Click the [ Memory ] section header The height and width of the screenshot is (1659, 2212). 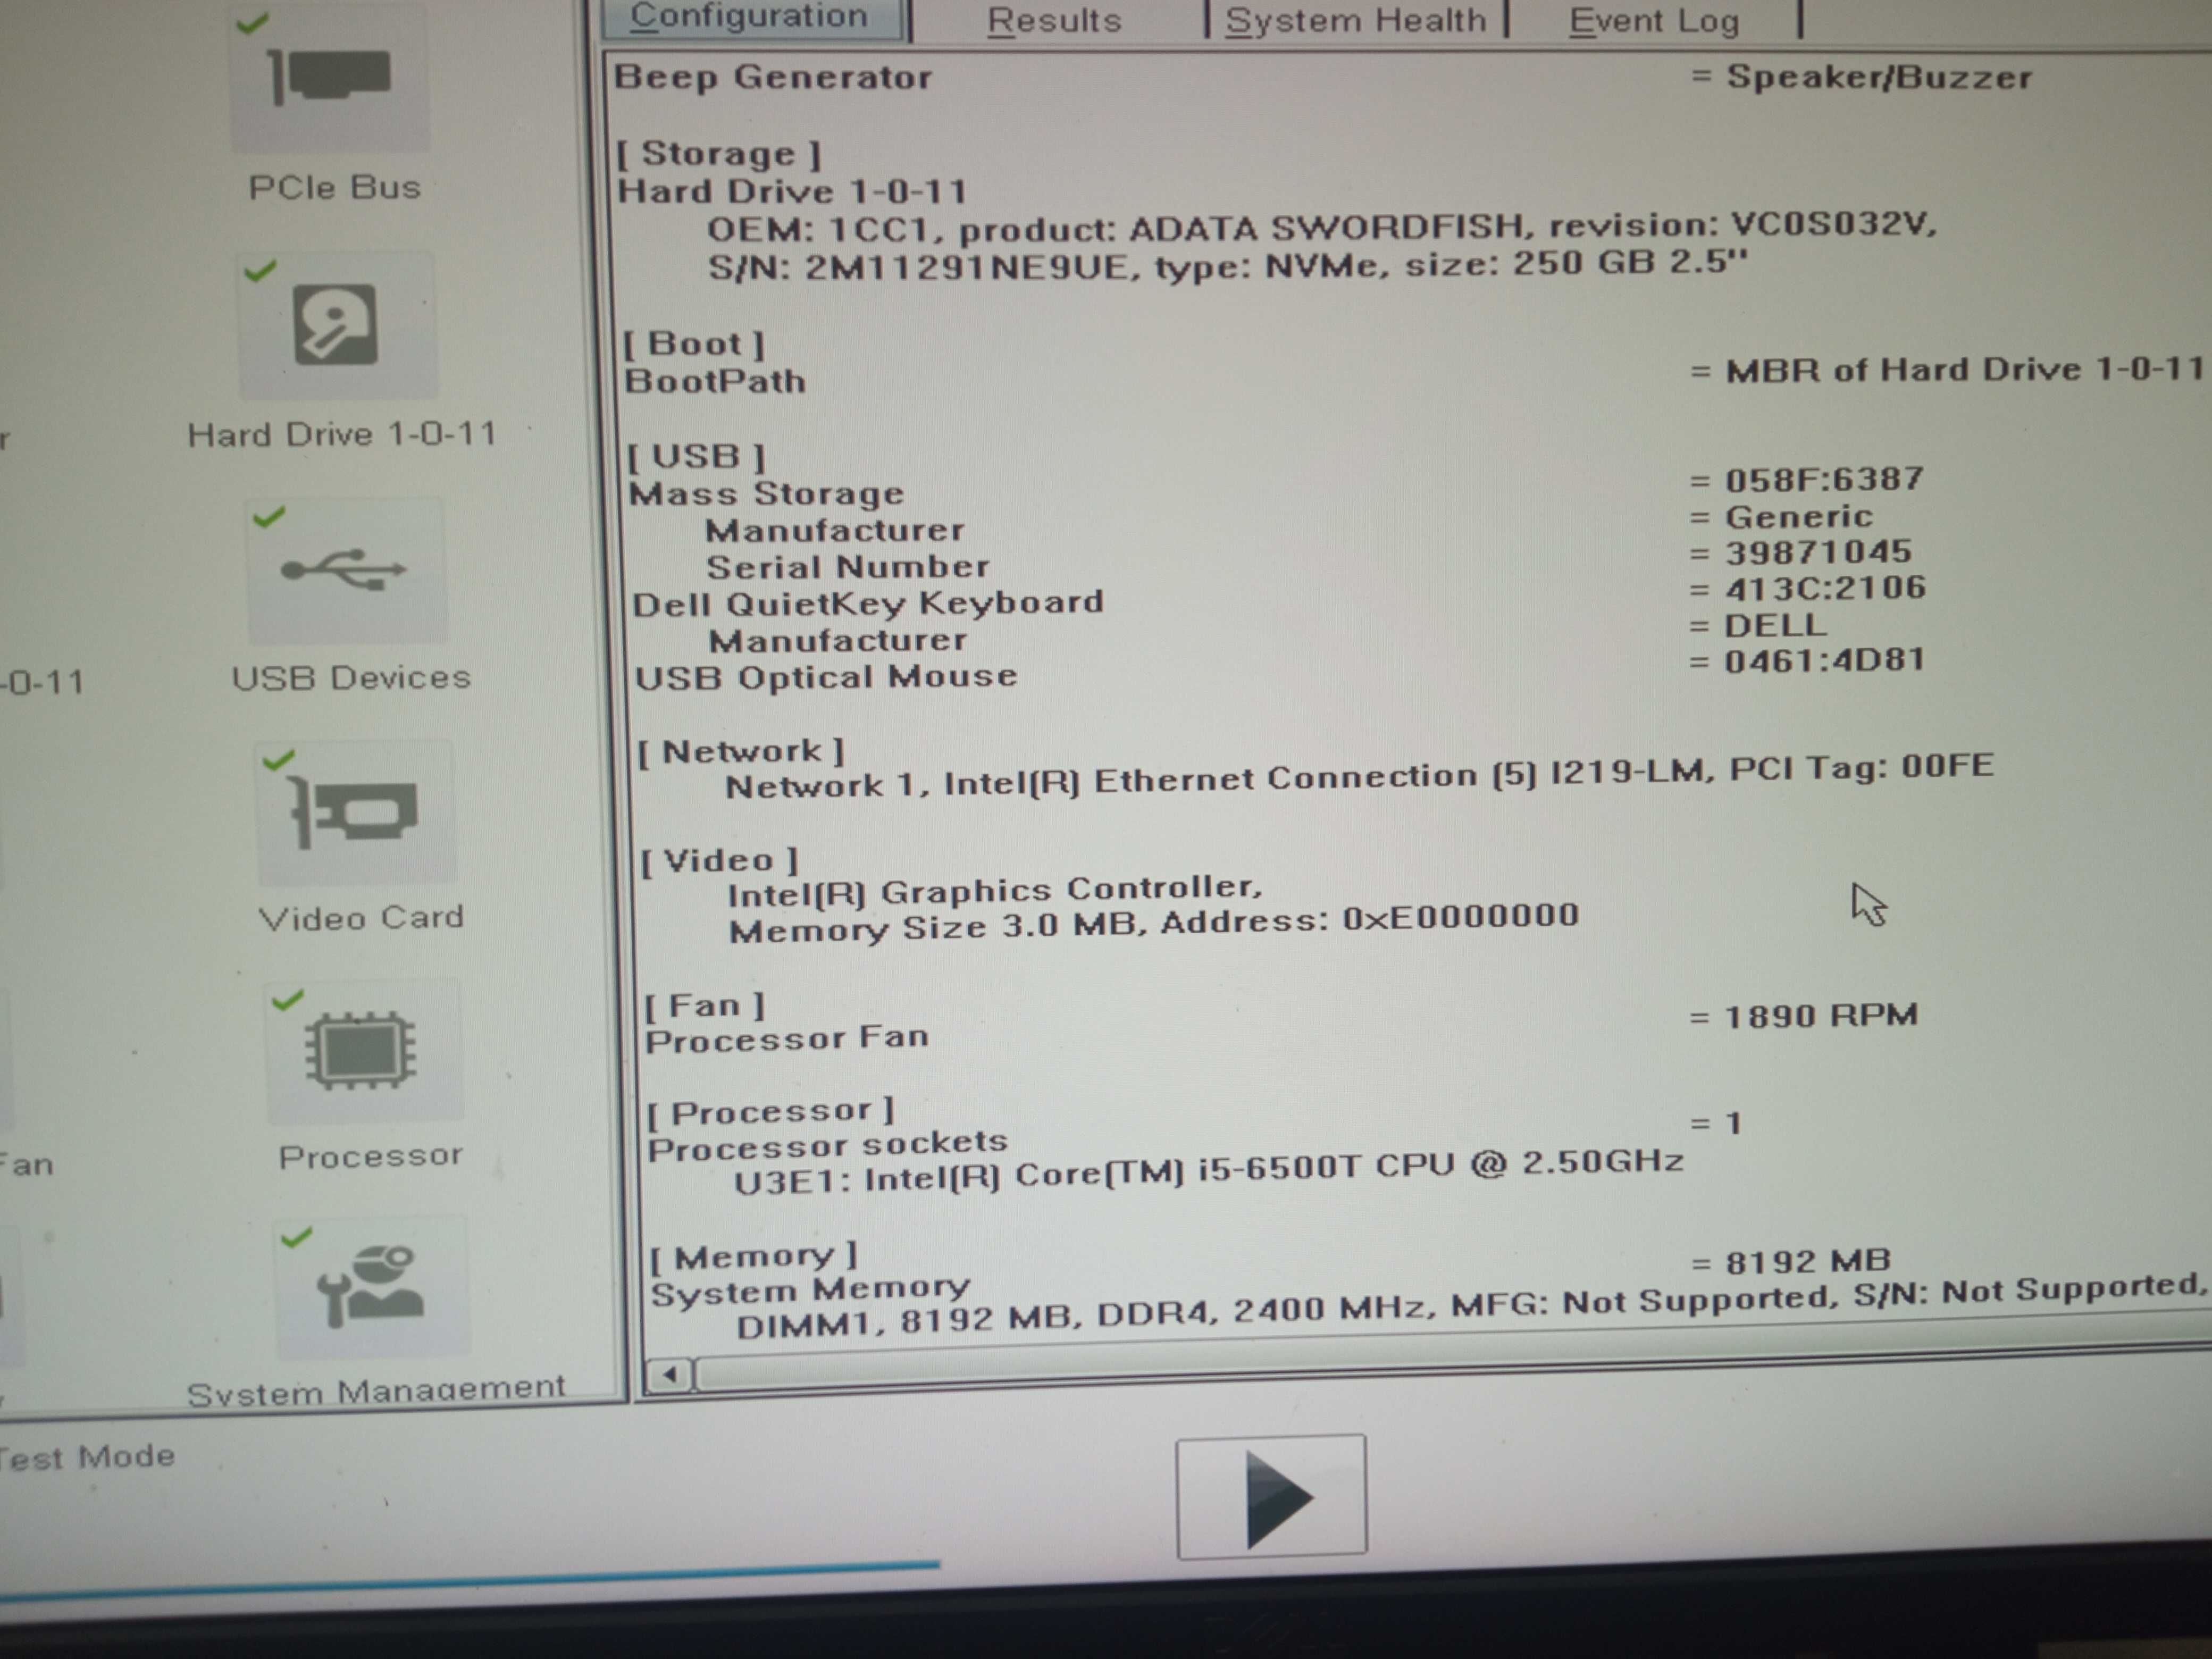(x=753, y=1258)
